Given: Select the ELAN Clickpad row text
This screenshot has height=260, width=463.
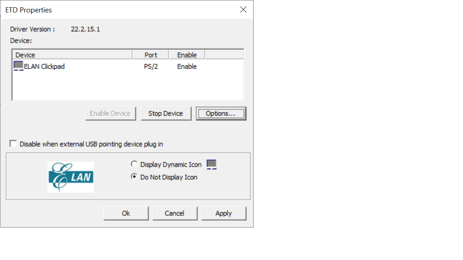Looking at the screenshot, I should coord(44,66).
